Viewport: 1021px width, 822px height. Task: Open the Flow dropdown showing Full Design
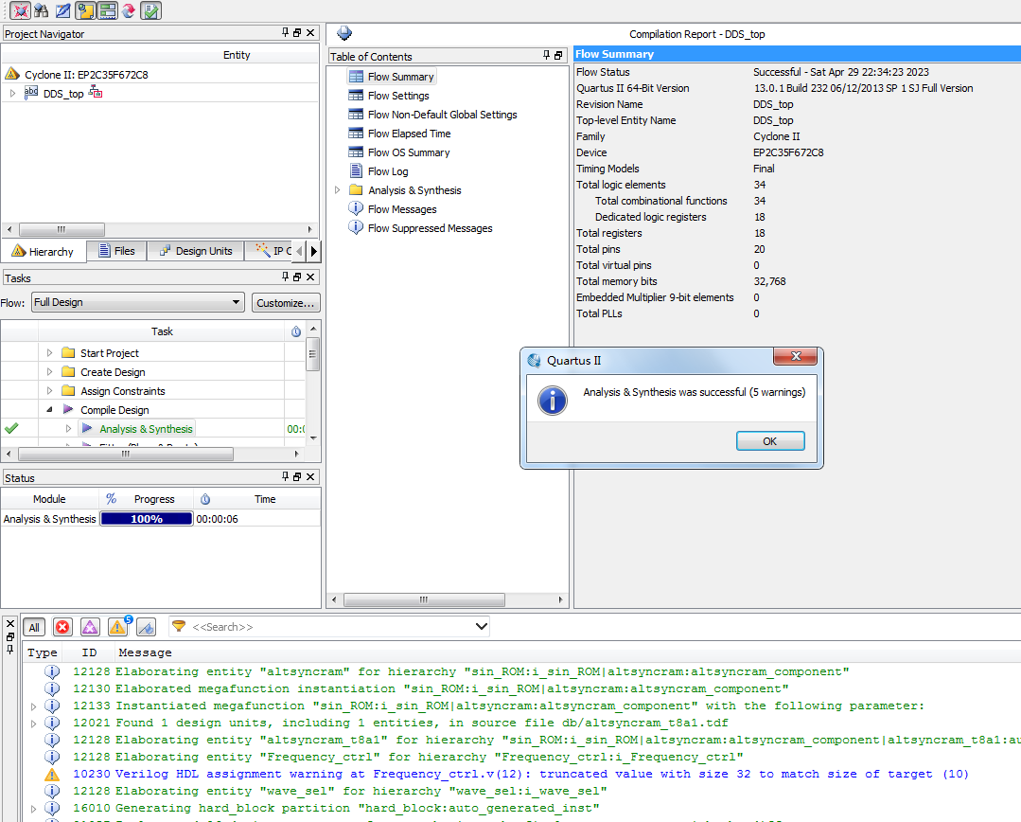point(137,302)
